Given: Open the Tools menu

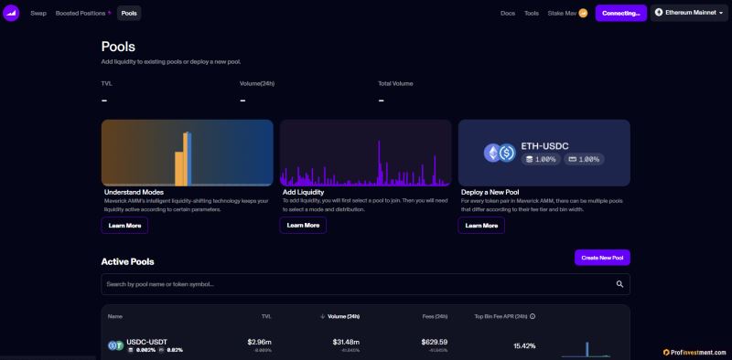Looking at the screenshot, I should [x=532, y=13].
